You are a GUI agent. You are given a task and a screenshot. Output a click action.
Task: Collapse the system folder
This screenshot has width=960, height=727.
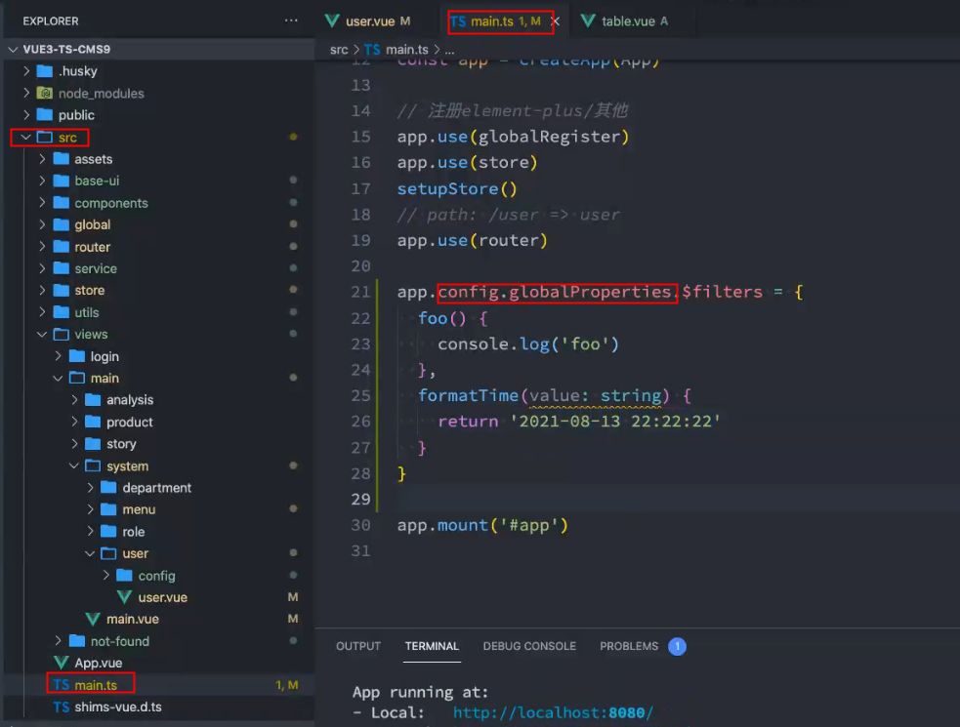point(74,465)
